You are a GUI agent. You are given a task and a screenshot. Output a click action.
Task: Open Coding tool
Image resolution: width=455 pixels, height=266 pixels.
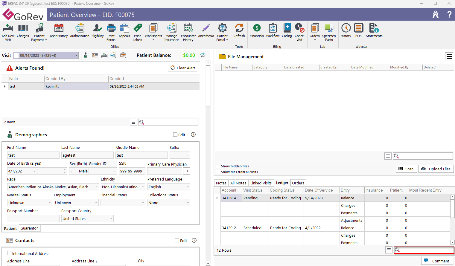[287, 30]
